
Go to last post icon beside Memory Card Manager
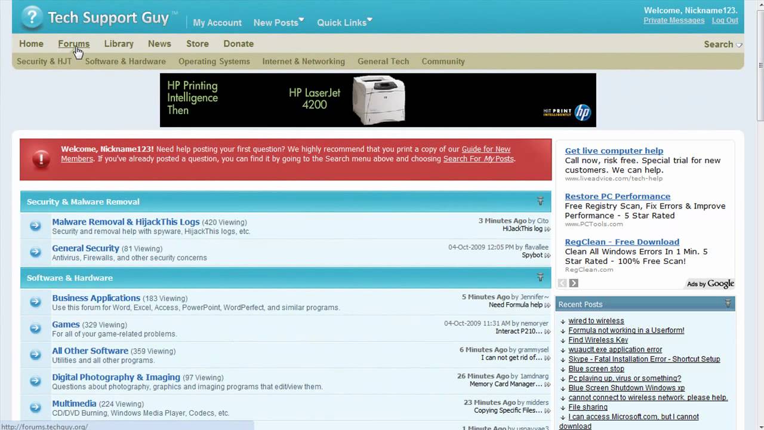pos(547,385)
